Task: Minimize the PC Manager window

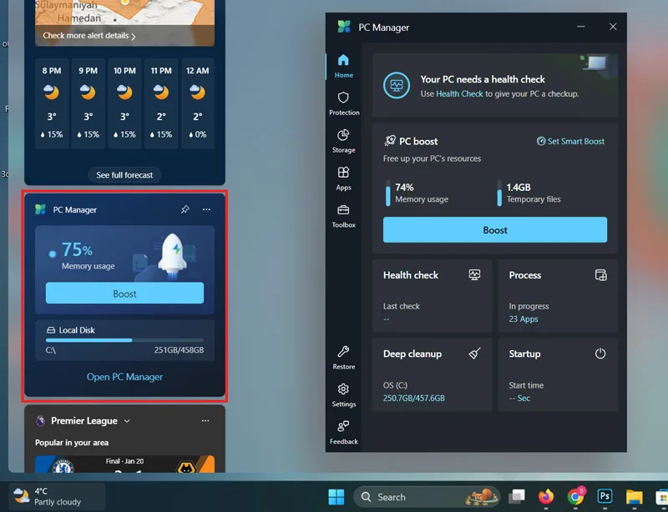Action: pos(580,27)
